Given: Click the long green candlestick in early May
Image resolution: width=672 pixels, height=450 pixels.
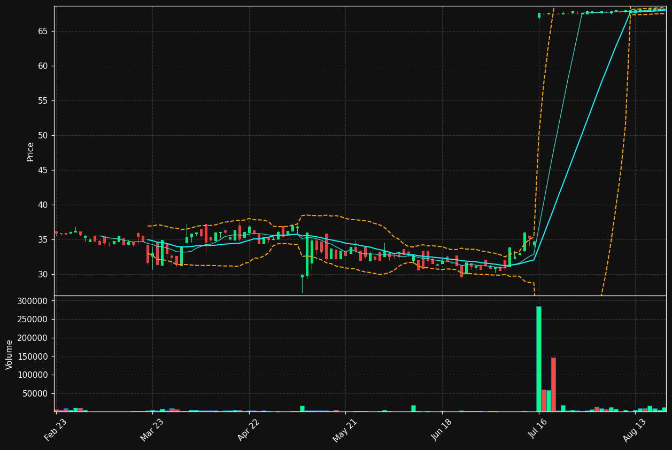Looking at the screenshot, I should click(x=307, y=254).
